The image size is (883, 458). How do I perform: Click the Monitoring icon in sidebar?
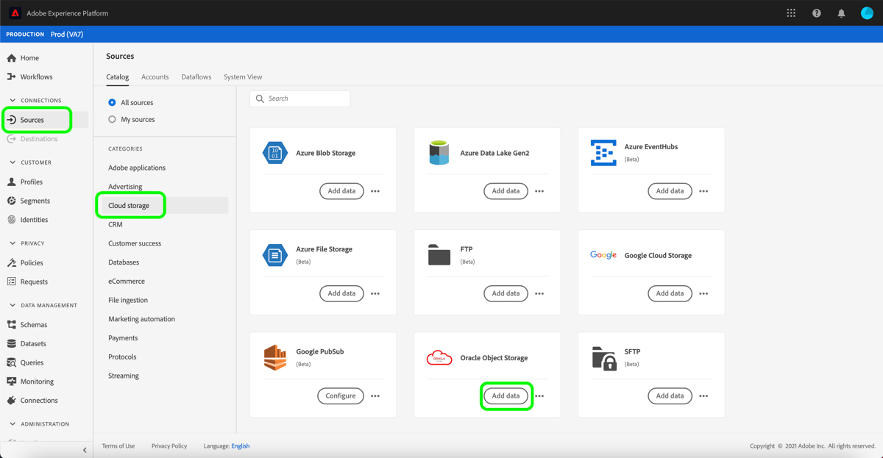pyautogui.click(x=12, y=382)
